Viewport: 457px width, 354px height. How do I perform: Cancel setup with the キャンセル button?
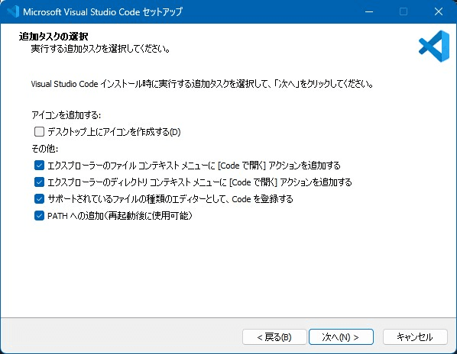415,337
